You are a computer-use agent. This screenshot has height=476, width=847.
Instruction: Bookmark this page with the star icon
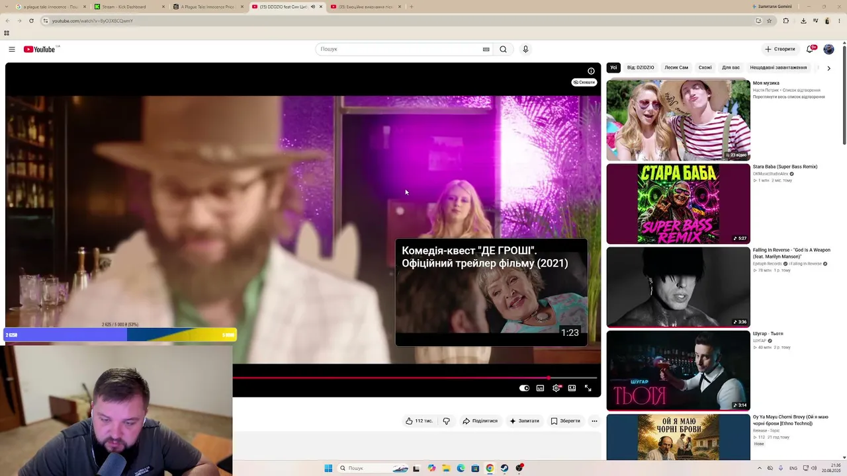point(769,20)
